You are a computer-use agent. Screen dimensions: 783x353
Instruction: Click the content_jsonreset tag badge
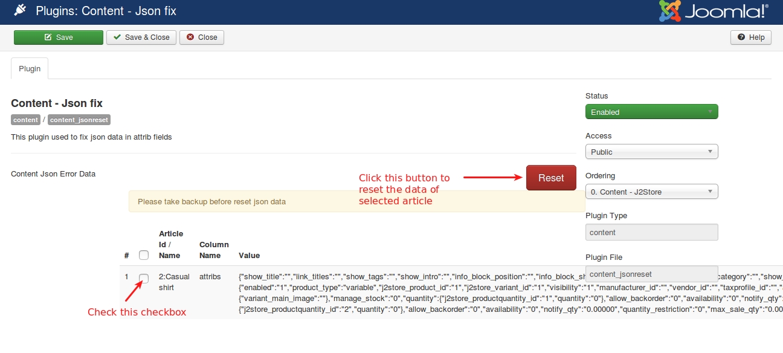[79, 120]
